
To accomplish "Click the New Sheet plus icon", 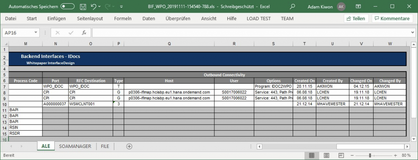I will [x=129, y=146].
